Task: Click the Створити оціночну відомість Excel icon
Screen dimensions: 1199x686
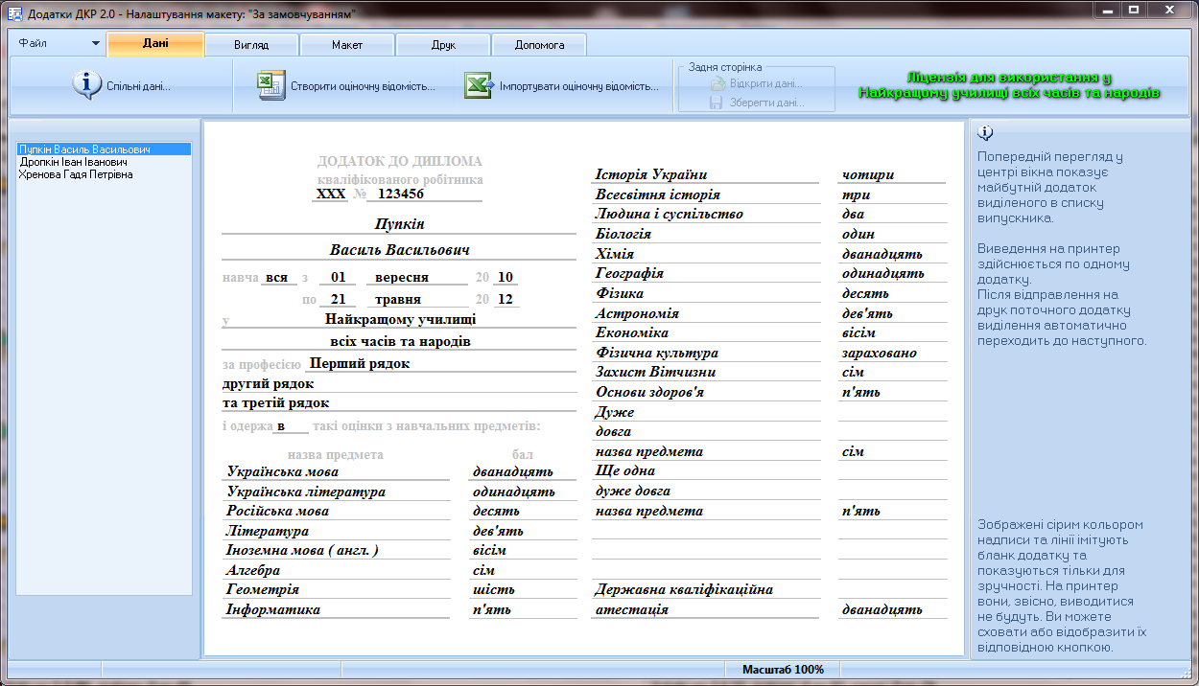Action: pyautogui.click(x=272, y=85)
